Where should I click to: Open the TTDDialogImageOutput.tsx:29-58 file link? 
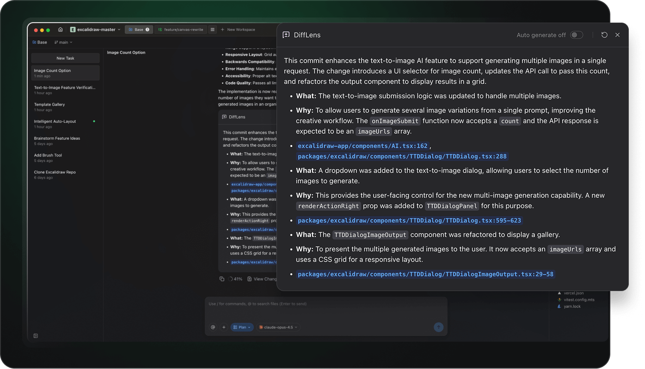[425, 274]
